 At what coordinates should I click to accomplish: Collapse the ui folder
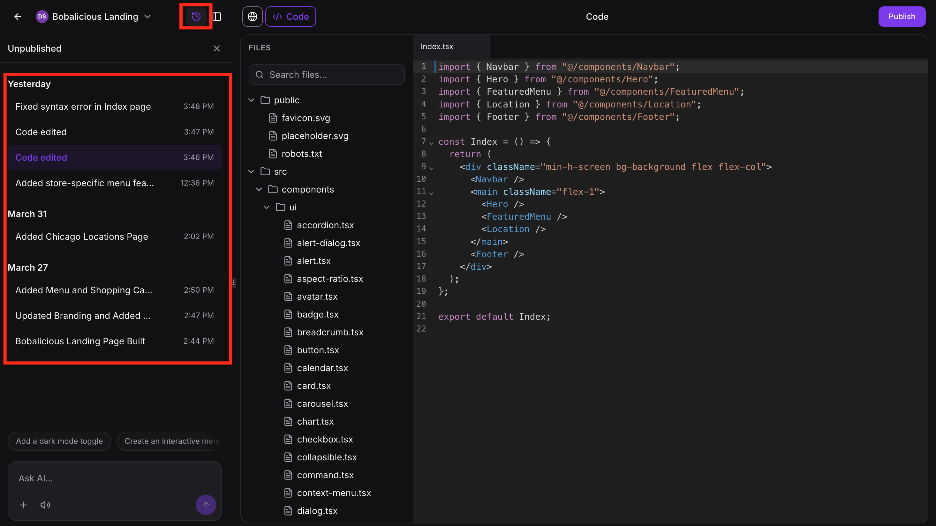267,207
